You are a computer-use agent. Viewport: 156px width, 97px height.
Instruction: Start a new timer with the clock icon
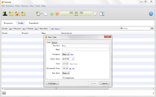pyautogui.click(x=38, y=14)
